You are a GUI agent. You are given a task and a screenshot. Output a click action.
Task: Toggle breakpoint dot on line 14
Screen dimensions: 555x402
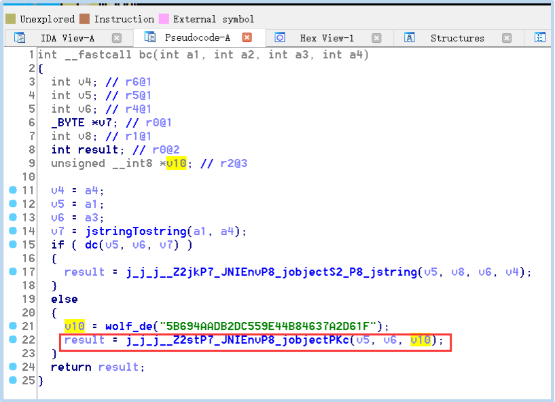point(13,231)
